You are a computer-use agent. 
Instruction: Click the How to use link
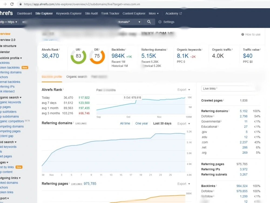tap(253, 34)
